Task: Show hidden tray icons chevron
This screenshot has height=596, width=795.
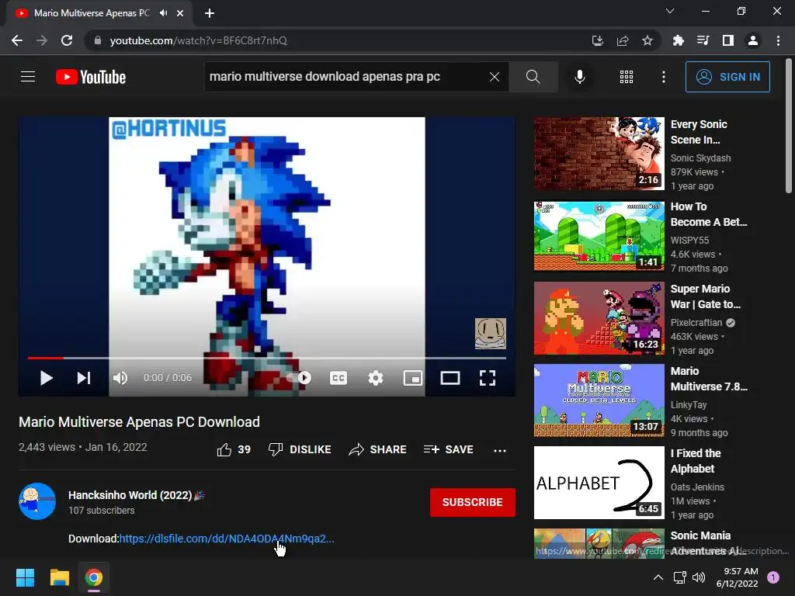Action: coord(658,577)
